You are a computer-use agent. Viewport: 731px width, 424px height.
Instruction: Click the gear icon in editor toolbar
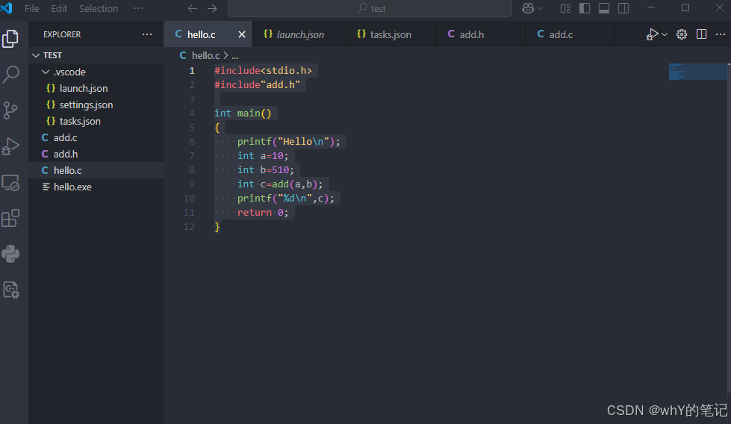point(682,34)
